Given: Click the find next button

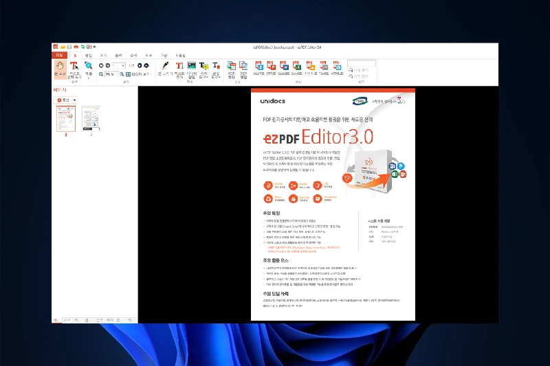Looking at the screenshot, I should coord(358,70).
